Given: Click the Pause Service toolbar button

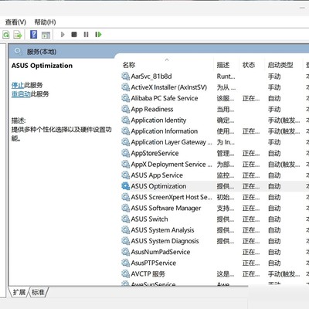Looking at the screenshot, I should tap(86, 35).
